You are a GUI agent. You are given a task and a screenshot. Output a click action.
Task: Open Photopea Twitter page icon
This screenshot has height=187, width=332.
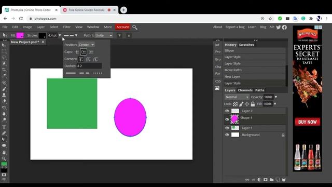pos(279,27)
